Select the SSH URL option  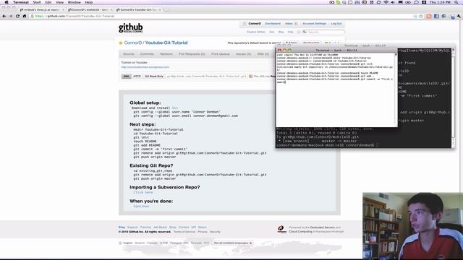(x=126, y=77)
